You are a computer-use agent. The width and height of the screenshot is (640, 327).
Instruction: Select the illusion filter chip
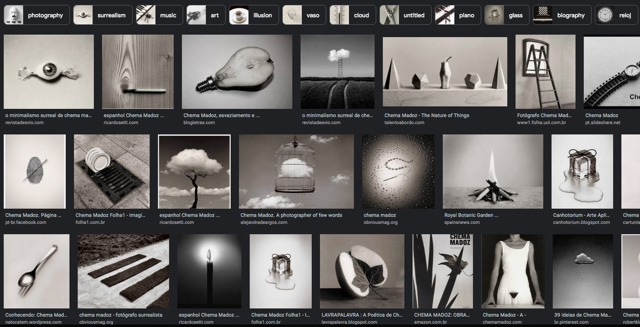point(253,15)
